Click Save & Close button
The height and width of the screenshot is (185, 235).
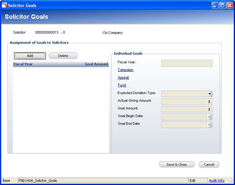177,165
